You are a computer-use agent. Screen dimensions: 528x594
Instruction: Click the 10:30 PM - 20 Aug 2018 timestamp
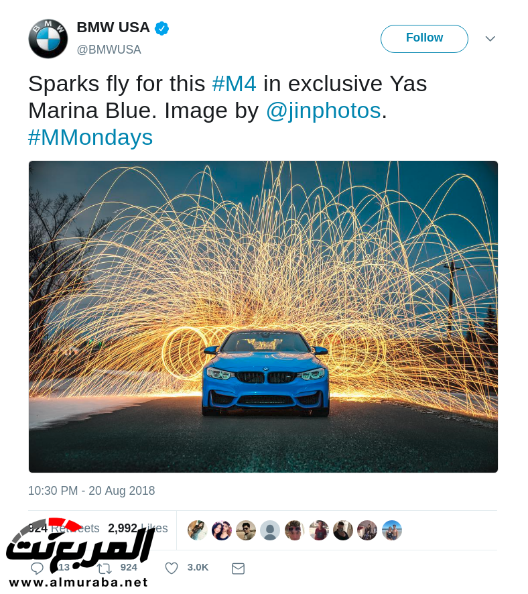[x=92, y=491]
